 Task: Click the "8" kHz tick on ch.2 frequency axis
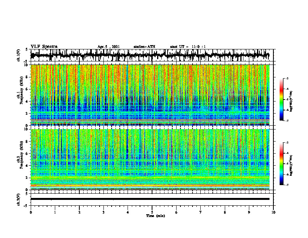coord(27,142)
